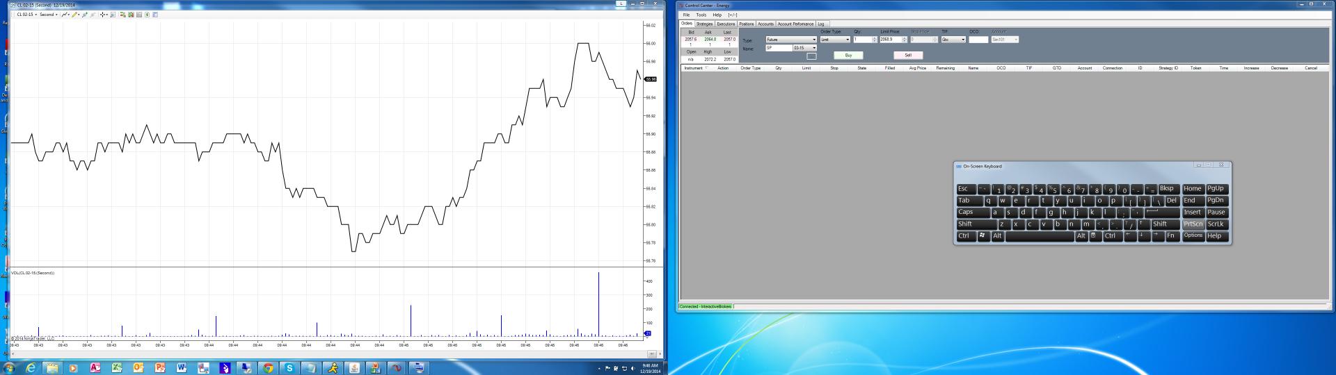
Task: Open the Order Type dropdown showing Limit
Action: (x=835, y=40)
